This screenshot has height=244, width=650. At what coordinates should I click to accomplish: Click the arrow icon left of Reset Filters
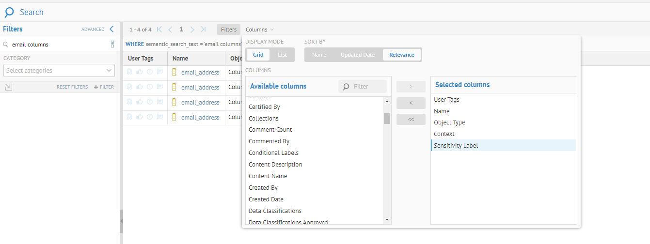click(8, 87)
